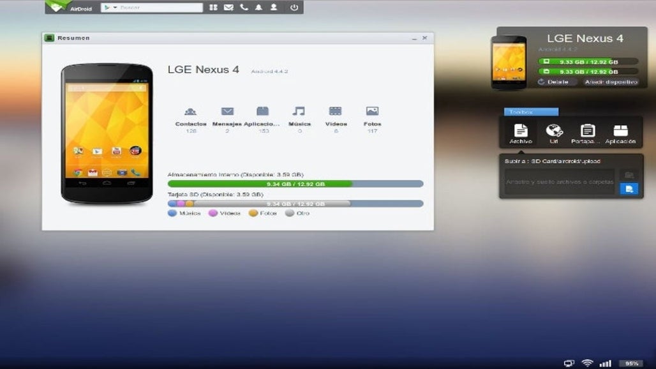Click the drag-and-drop upload area
This screenshot has width=656, height=369.
pyautogui.click(x=560, y=181)
